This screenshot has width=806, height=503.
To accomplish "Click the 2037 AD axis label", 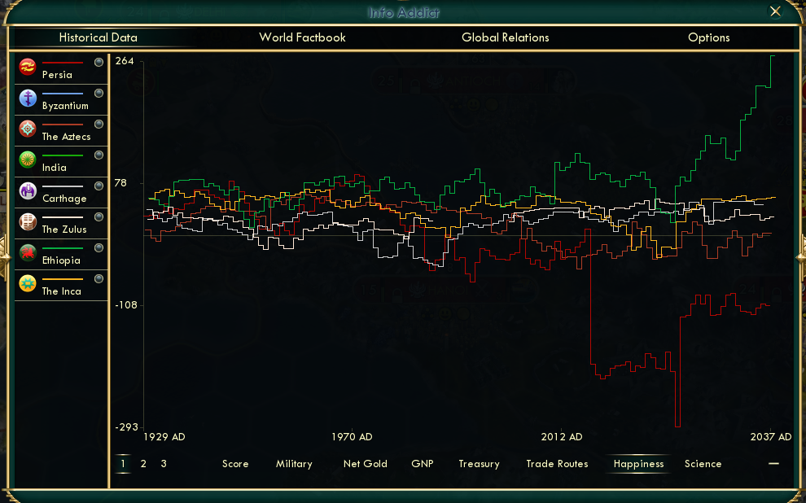I will click(x=770, y=437).
